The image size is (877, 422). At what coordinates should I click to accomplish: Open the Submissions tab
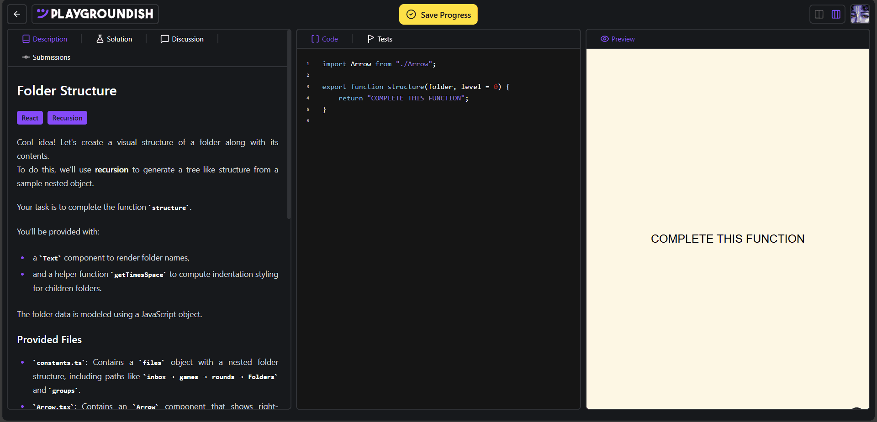pos(46,57)
